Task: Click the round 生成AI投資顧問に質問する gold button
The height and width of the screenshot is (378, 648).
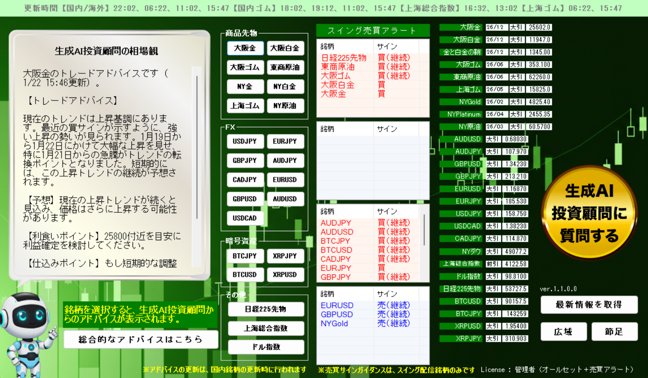Action: [589, 213]
